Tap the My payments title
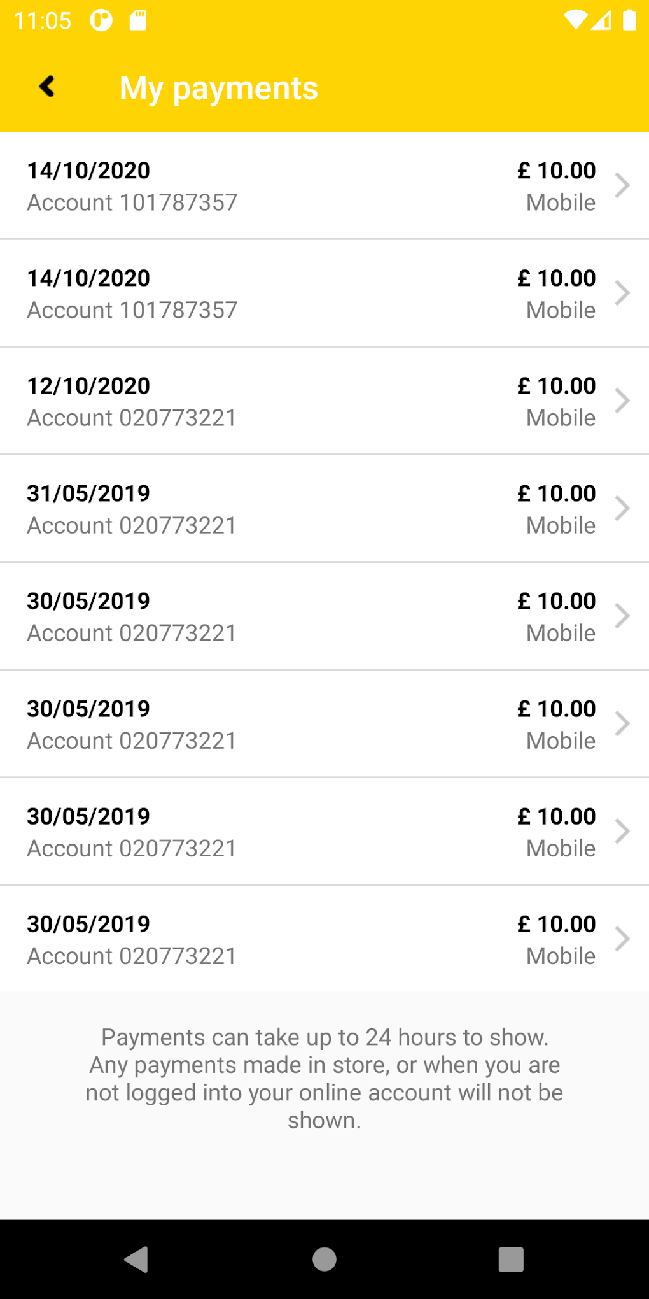This screenshot has height=1299, width=649. [x=218, y=88]
